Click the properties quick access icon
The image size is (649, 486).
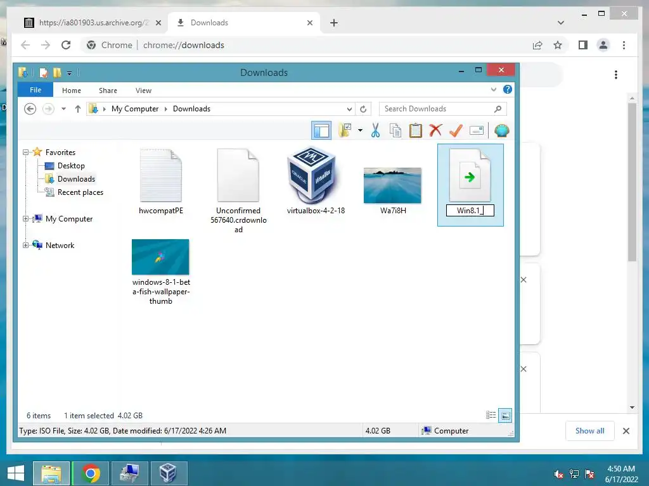(x=43, y=73)
